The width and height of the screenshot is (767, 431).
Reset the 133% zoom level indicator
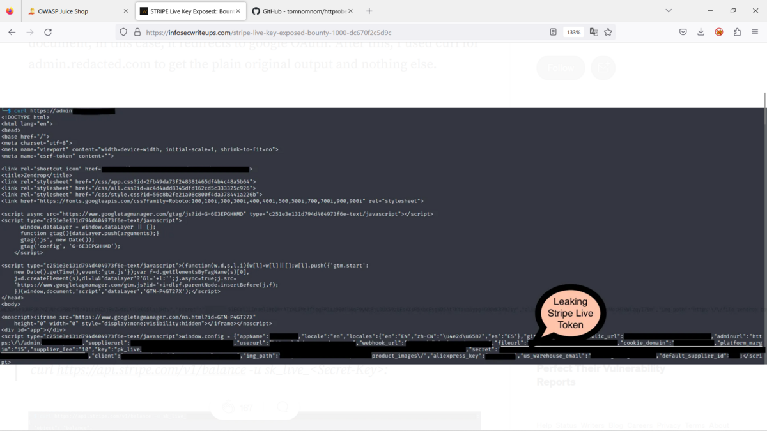[x=573, y=32]
